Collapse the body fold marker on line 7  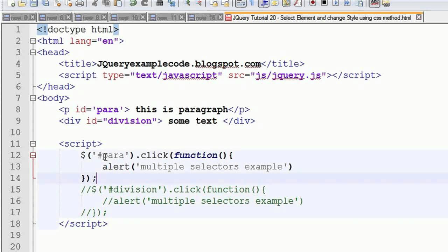click(x=33, y=98)
